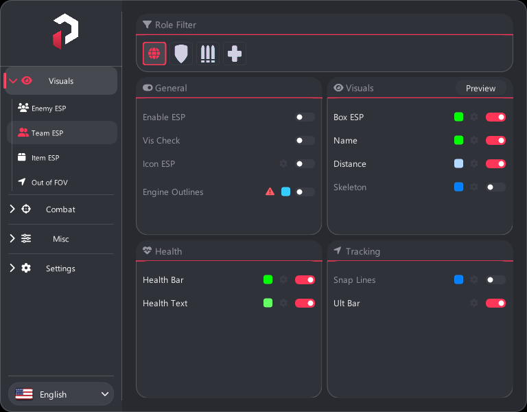
Task: Disable the Box ESP switch
Action: [x=495, y=117]
